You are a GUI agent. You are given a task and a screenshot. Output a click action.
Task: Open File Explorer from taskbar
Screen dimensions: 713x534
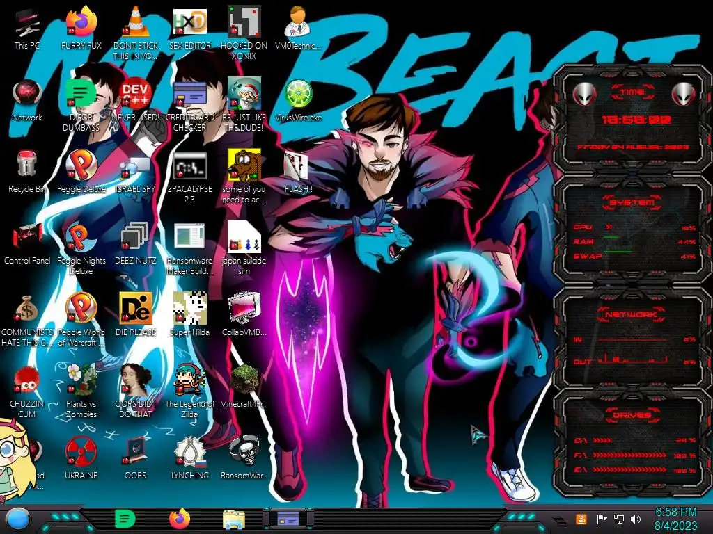pos(234,519)
